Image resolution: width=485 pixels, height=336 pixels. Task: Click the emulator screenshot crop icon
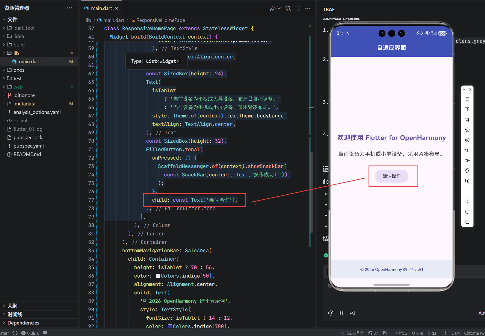[x=467, y=119]
